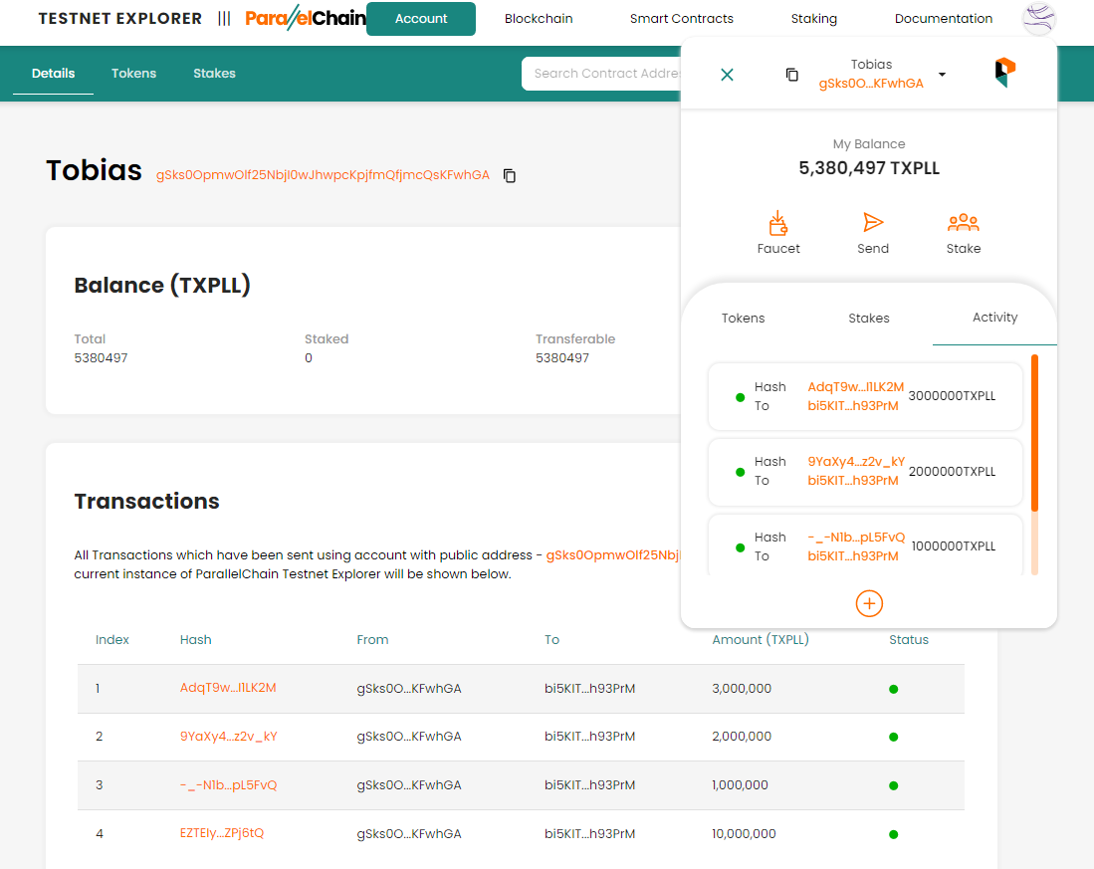The height and width of the screenshot is (869, 1094).
Task: Open hash AdqT9w...I1LK2M in activity list
Action: coord(855,387)
